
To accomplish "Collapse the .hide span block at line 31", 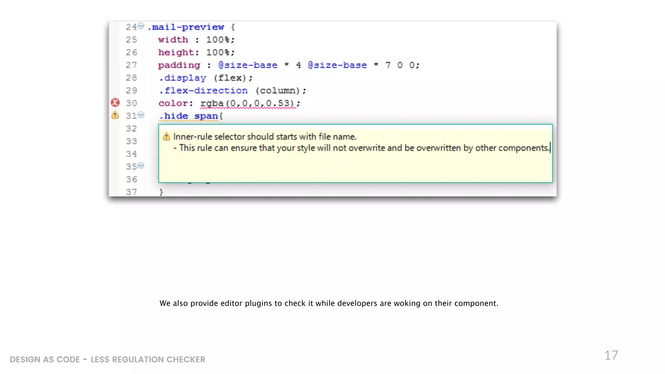I will point(141,115).
